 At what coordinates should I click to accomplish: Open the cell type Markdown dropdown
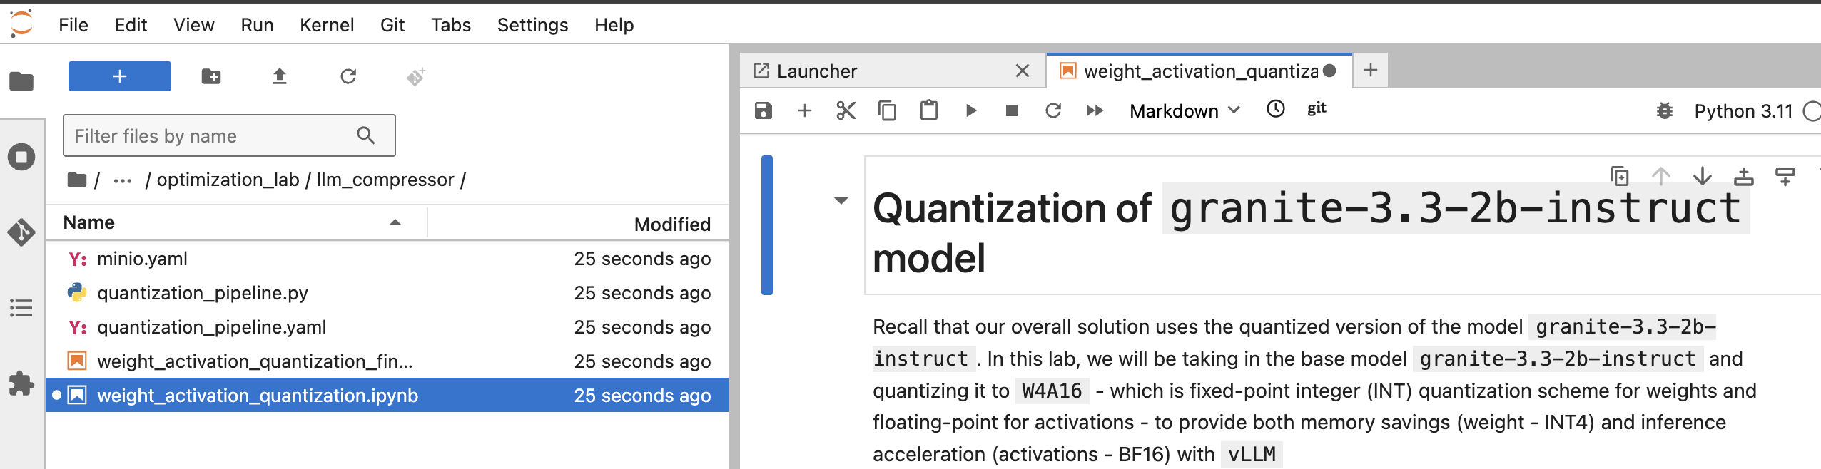coord(1185,111)
